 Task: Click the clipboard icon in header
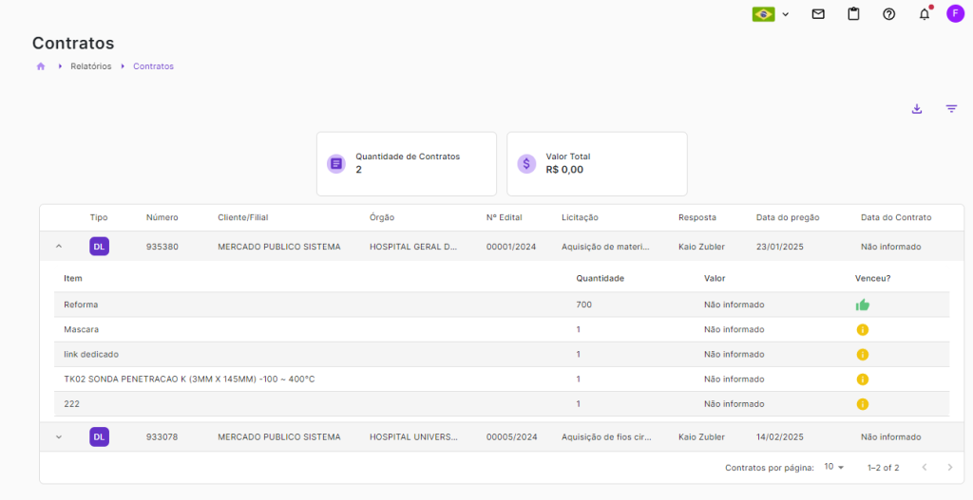coord(853,14)
